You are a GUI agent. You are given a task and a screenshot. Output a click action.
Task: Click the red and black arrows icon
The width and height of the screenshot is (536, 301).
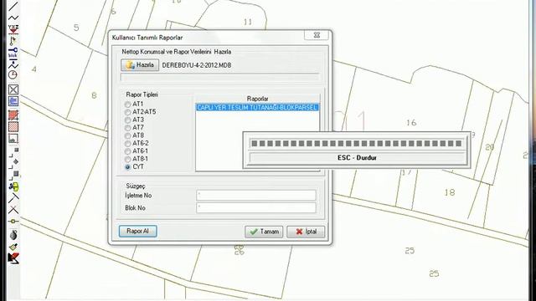[x=13, y=258]
